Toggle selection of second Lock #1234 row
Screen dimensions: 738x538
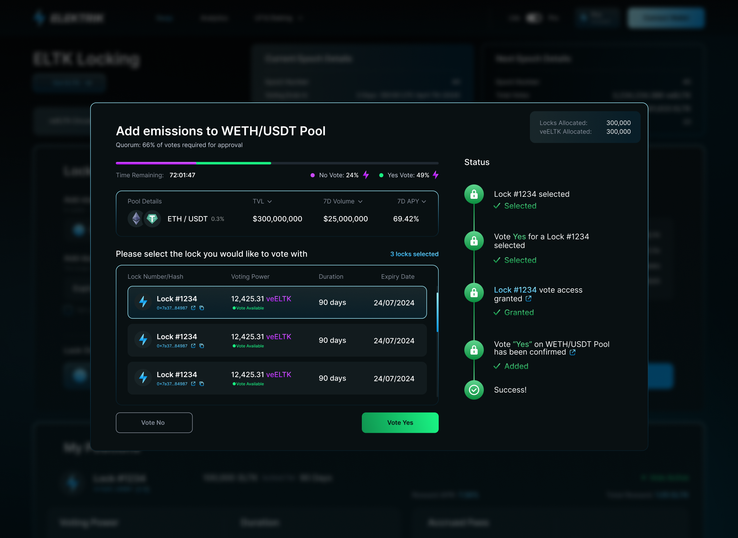(x=277, y=340)
